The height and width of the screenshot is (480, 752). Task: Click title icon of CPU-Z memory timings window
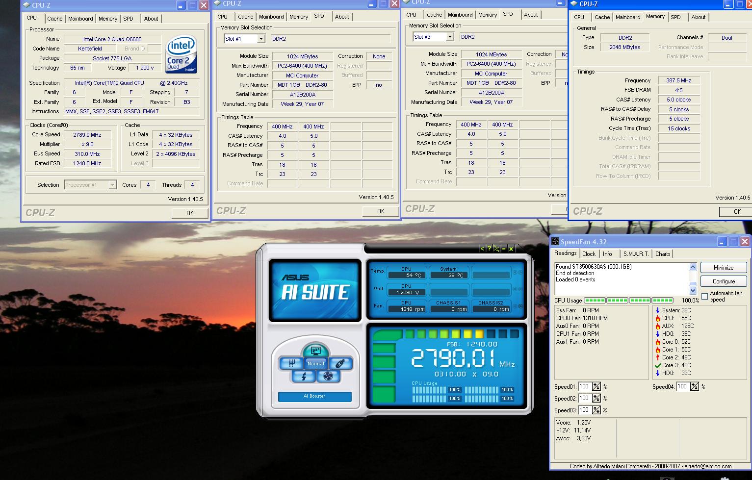tap(574, 4)
